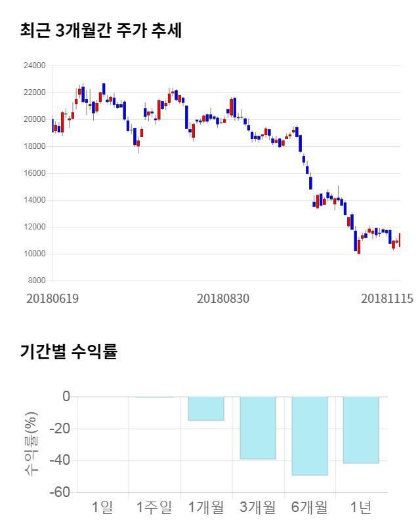
Task: Click the 8000 price axis label
Action: (36, 281)
